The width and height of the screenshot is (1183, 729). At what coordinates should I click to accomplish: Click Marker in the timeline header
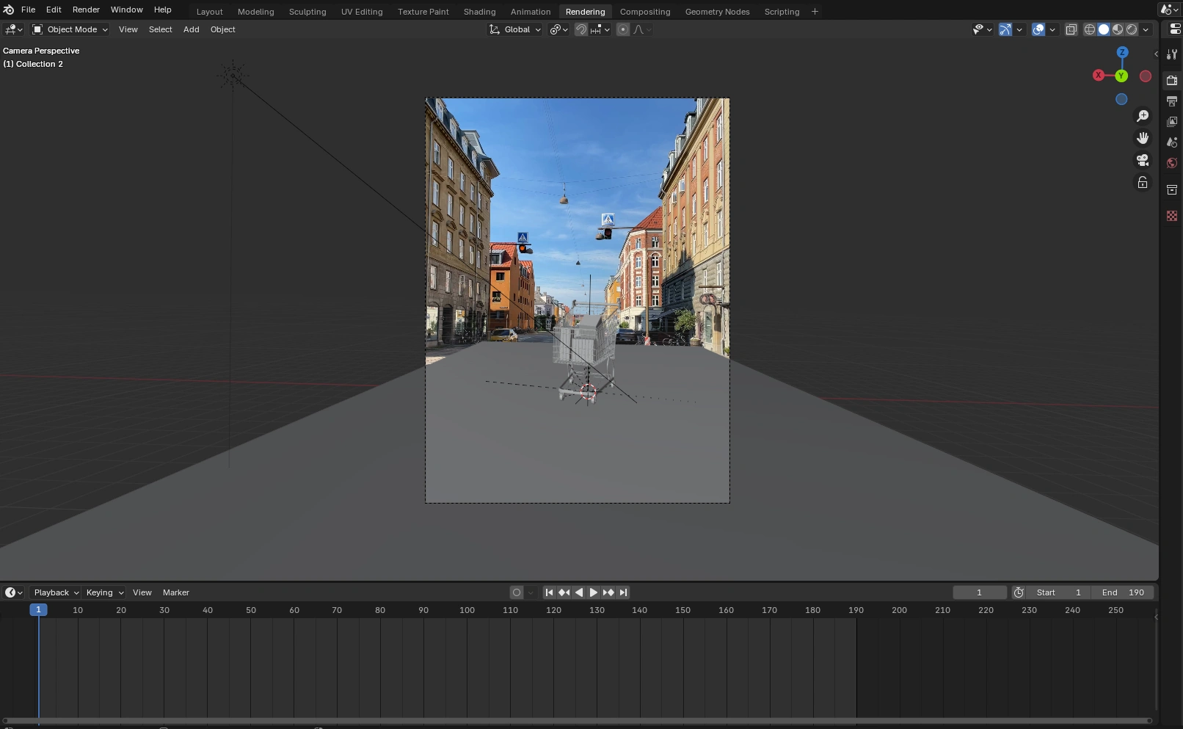point(175,592)
